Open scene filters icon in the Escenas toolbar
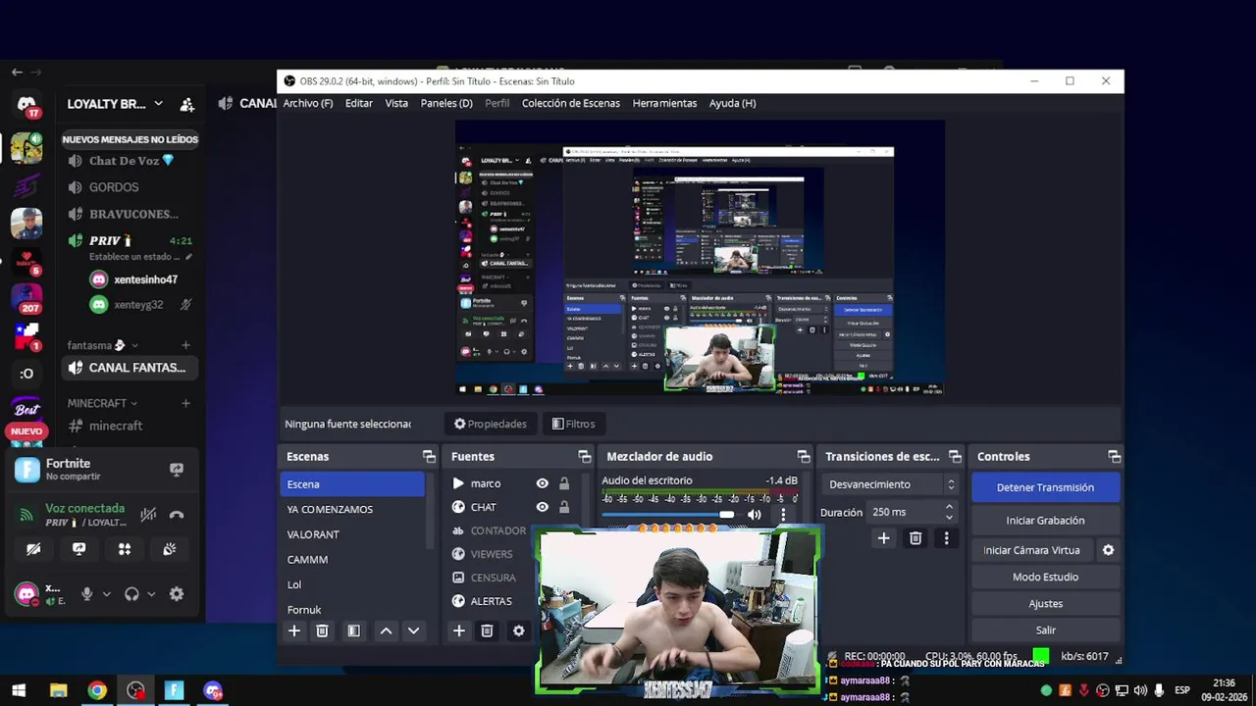The width and height of the screenshot is (1256, 706). tap(354, 631)
